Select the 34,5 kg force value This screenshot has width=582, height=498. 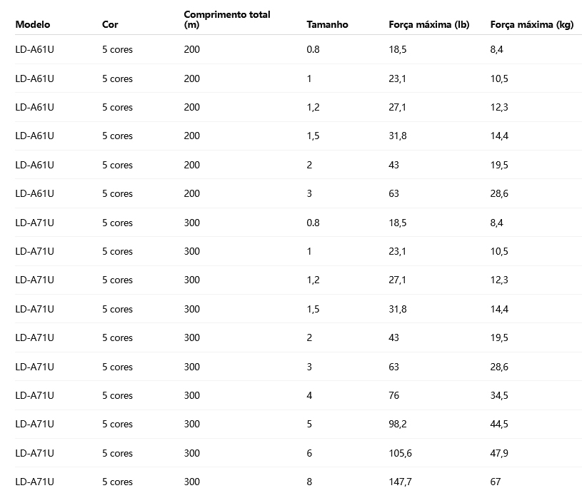tap(499, 395)
